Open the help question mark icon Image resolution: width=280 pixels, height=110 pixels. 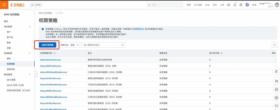coord(241,5)
